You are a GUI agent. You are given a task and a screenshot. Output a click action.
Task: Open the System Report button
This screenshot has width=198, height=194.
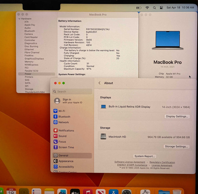point(145,156)
